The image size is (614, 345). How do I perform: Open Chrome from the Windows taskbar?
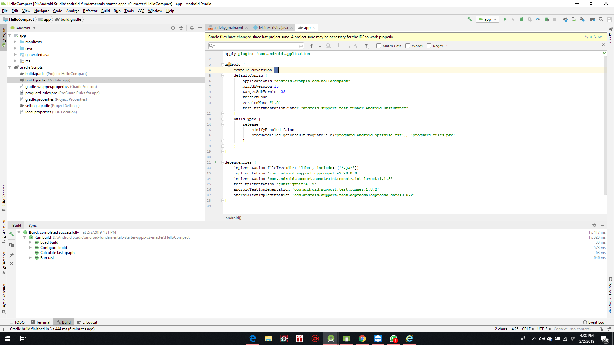pos(362,339)
